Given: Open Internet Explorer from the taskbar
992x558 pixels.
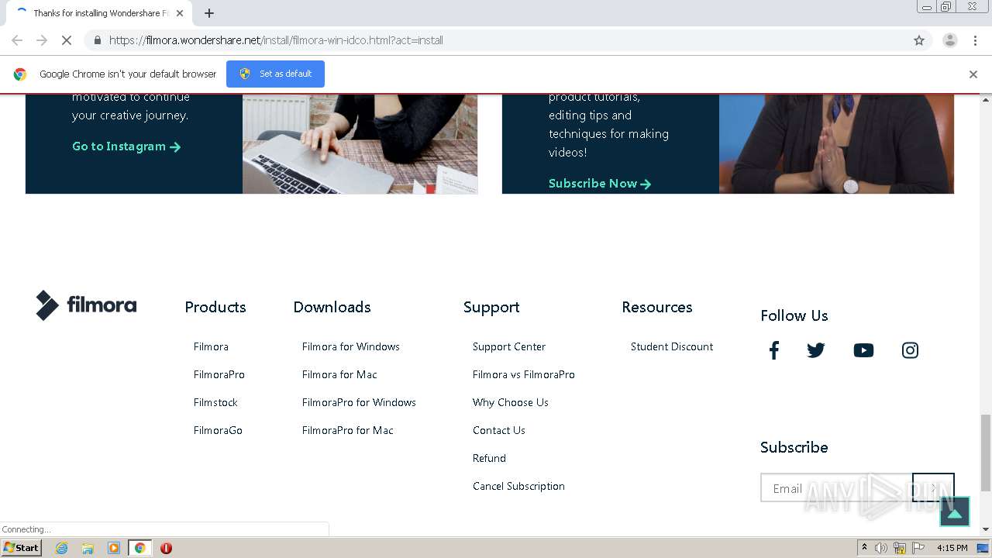Looking at the screenshot, I should click(61, 548).
